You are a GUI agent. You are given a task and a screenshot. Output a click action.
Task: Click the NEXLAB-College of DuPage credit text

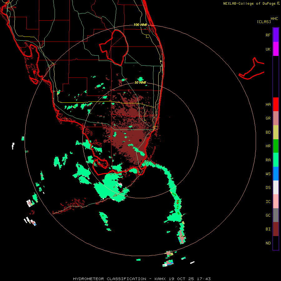pyautogui.click(x=250, y=3)
